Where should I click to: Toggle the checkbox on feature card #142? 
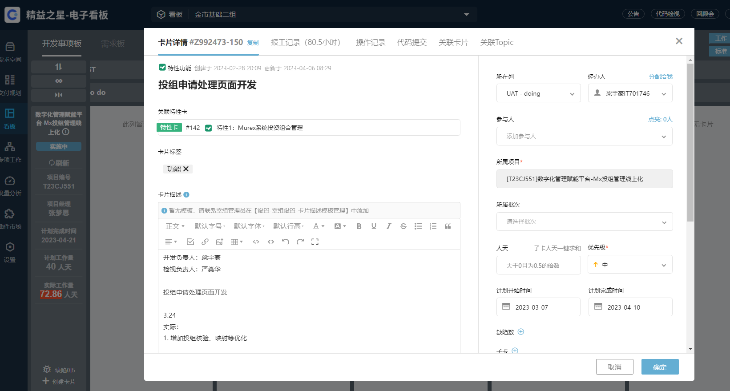[x=208, y=128]
